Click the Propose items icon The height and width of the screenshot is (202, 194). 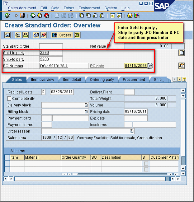coord(36,35)
